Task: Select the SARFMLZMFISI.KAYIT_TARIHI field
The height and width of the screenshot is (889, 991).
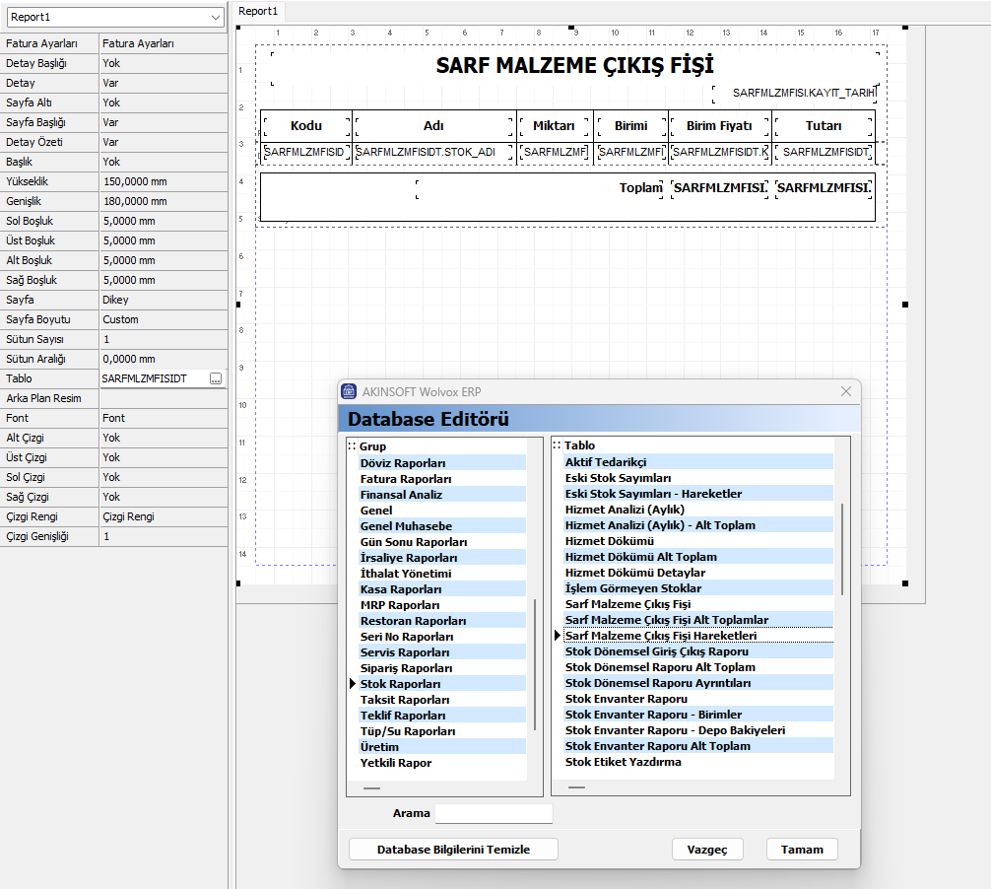Action: 795,93
